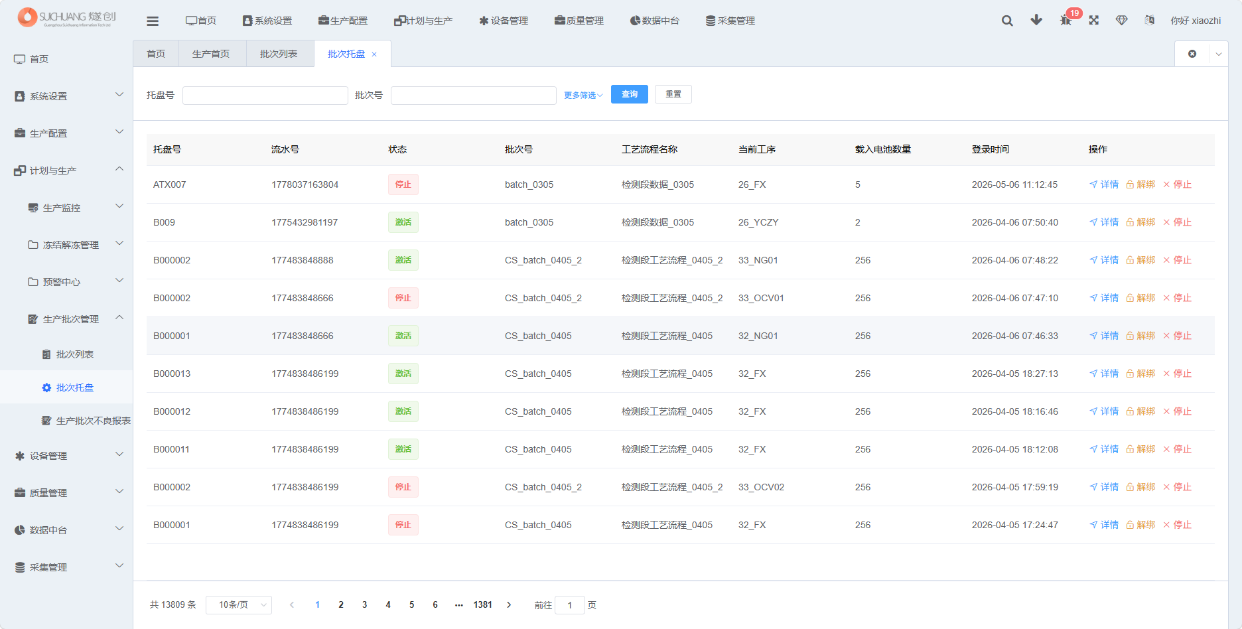Screen dimensions: 1242x629
Task: Collapse 生产批次管理 submenu in sidebar
Action: click(66, 319)
